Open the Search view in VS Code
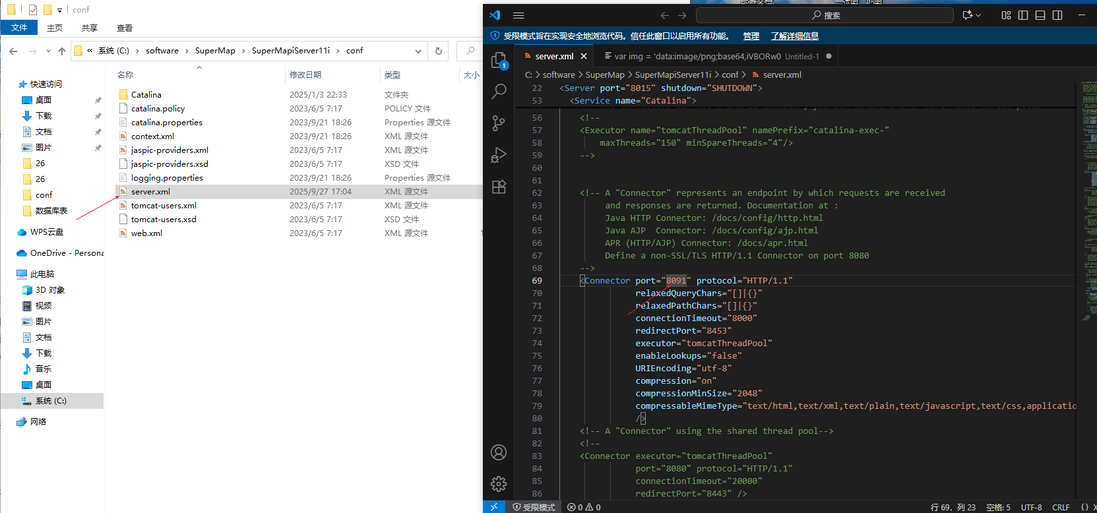 coord(499,92)
